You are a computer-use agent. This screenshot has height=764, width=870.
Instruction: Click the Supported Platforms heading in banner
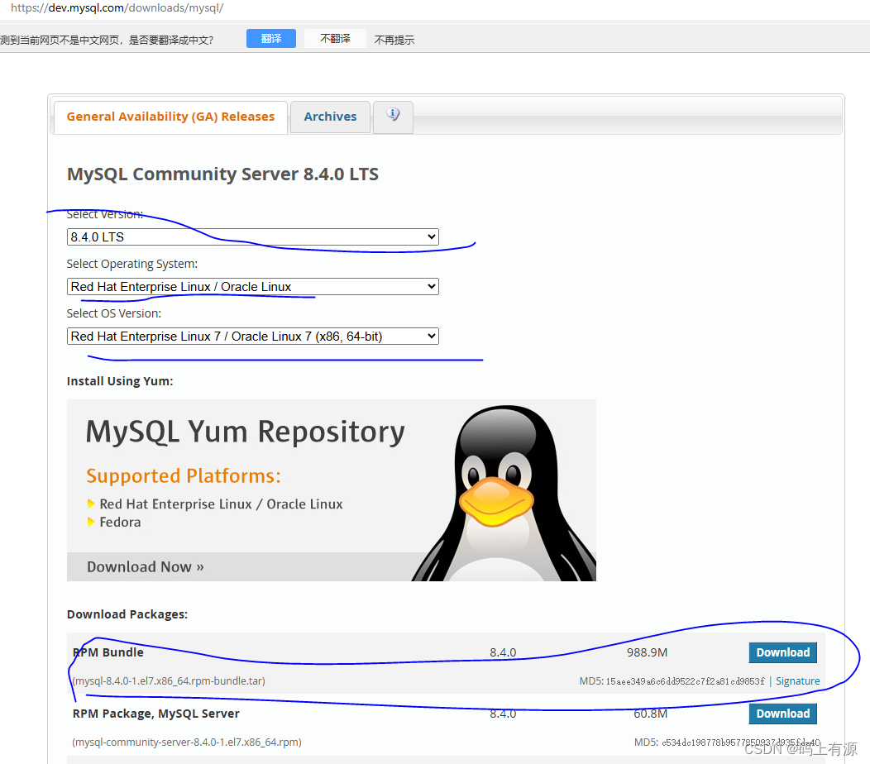pos(184,476)
